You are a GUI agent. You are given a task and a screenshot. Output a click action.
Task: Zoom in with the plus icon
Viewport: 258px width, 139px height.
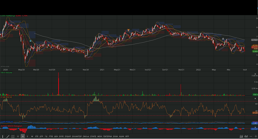point(256,136)
